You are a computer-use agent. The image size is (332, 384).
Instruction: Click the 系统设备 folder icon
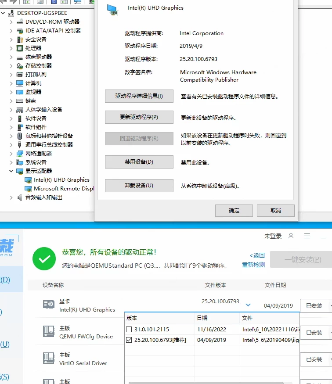click(x=20, y=162)
